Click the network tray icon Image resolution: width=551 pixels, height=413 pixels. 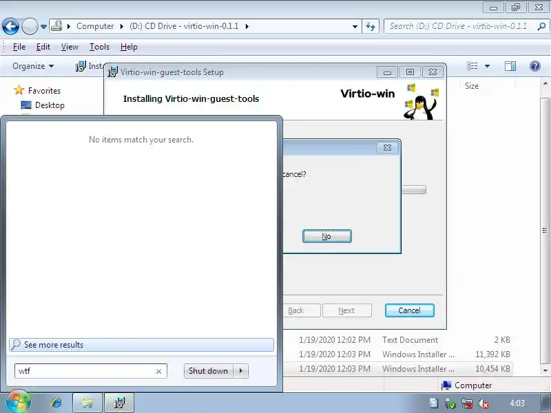click(467, 403)
